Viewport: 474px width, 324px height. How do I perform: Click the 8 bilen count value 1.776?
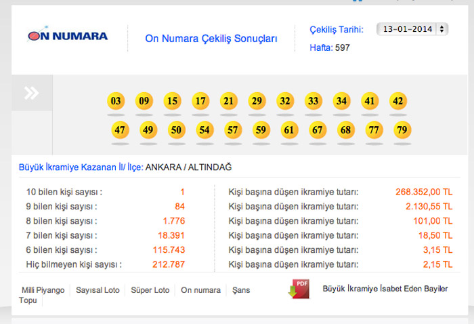[x=174, y=221]
